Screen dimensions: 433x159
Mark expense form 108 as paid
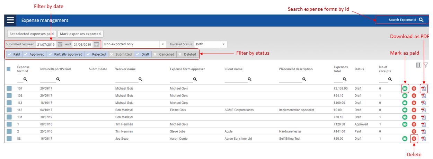(405, 96)
